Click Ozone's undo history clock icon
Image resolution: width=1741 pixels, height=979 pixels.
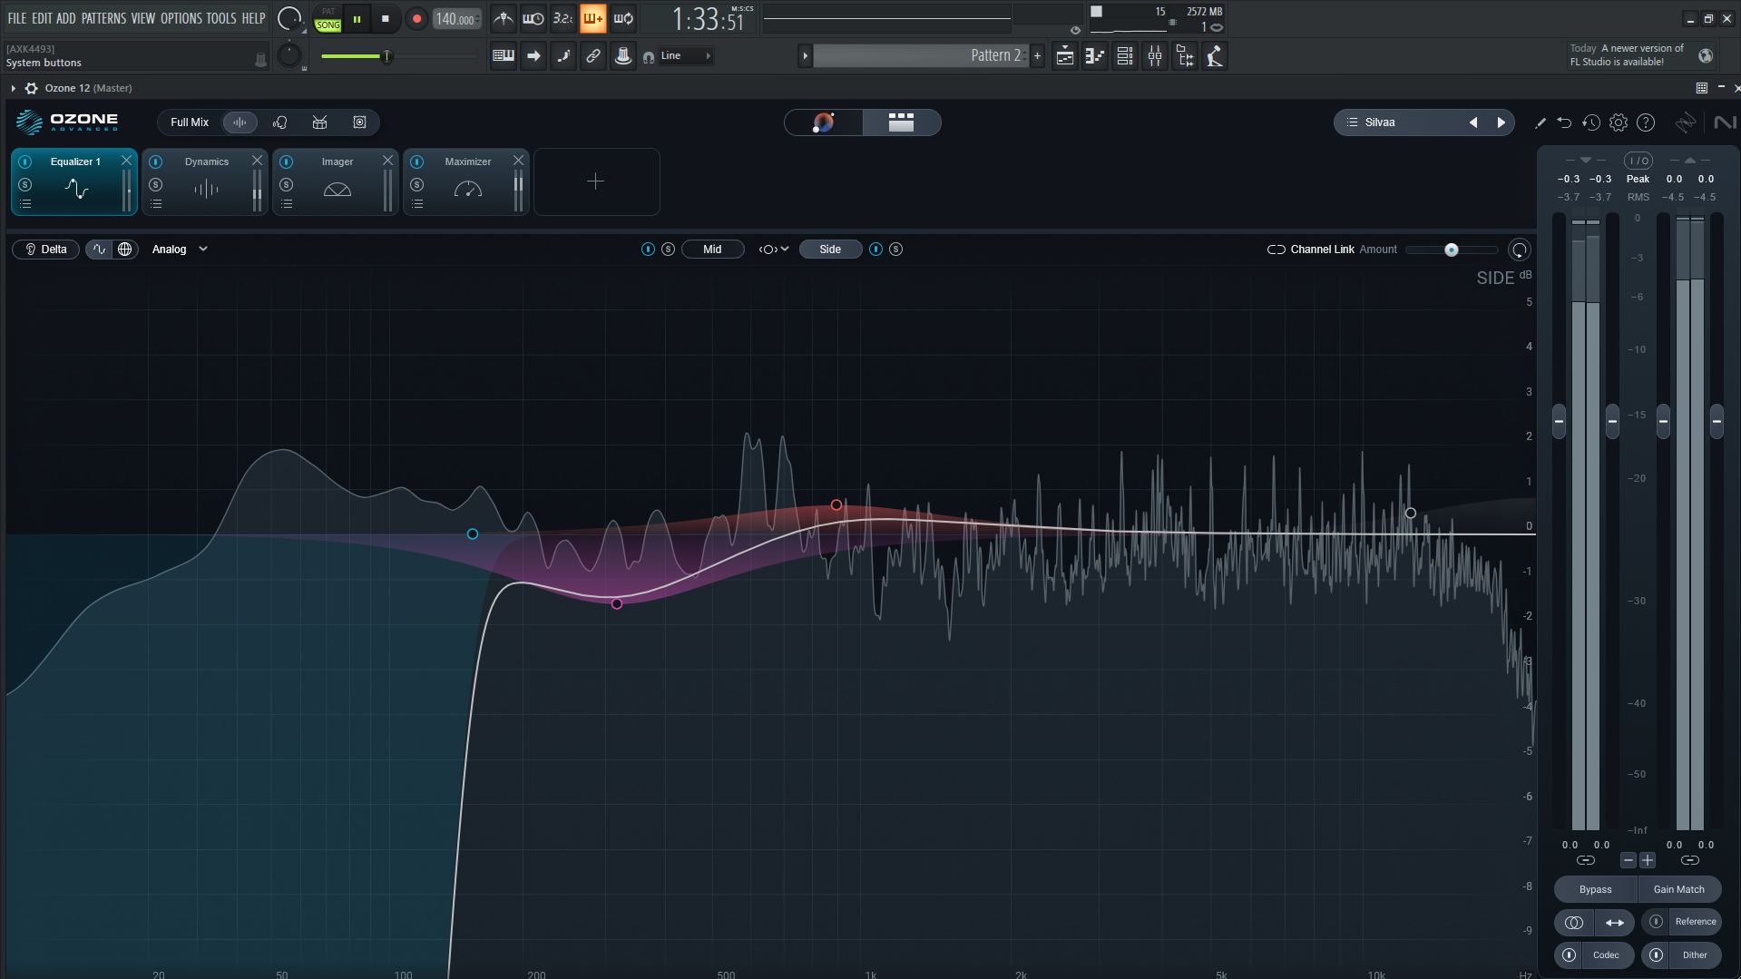point(1591,122)
